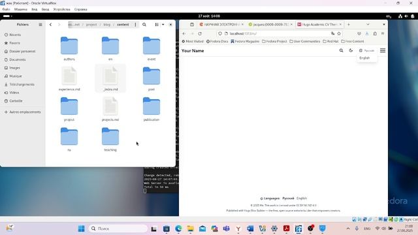Expand Red Hat bookmark folder
This screenshot has width=418, height=235.
pyautogui.click(x=330, y=41)
